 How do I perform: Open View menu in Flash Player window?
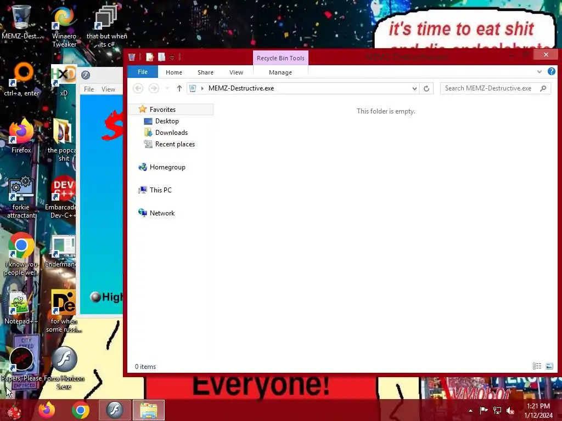[x=108, y=89]
